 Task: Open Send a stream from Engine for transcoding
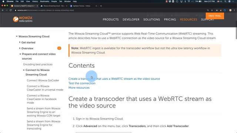click(x=44, y=125)
